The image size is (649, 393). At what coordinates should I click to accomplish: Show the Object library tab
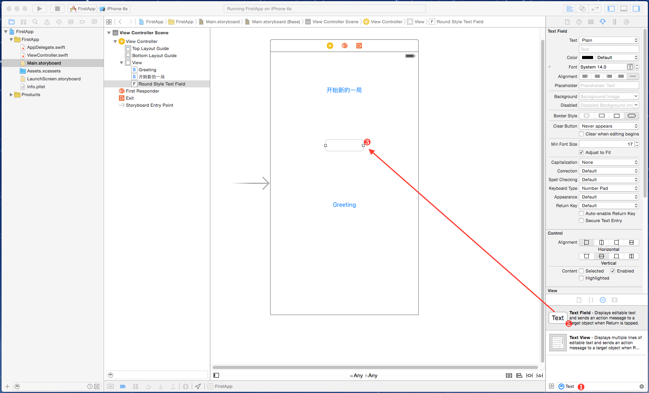(x=603, y=300)
